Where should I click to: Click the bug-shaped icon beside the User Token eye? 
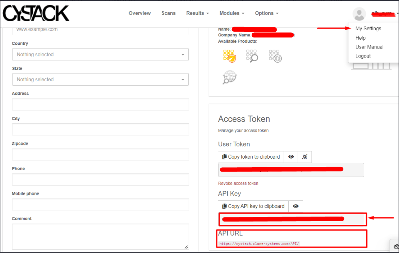[304, 157]
